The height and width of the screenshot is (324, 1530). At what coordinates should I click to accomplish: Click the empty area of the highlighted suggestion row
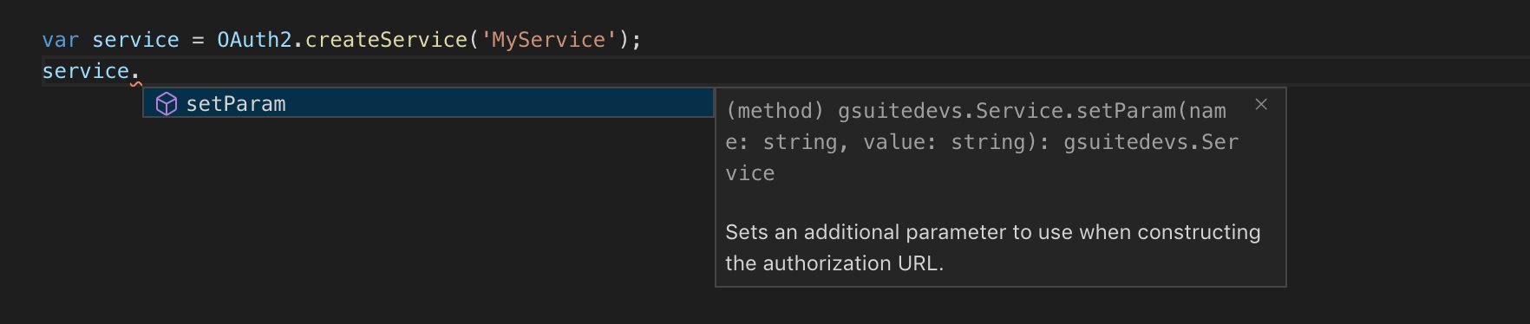(x=500, y=103)
